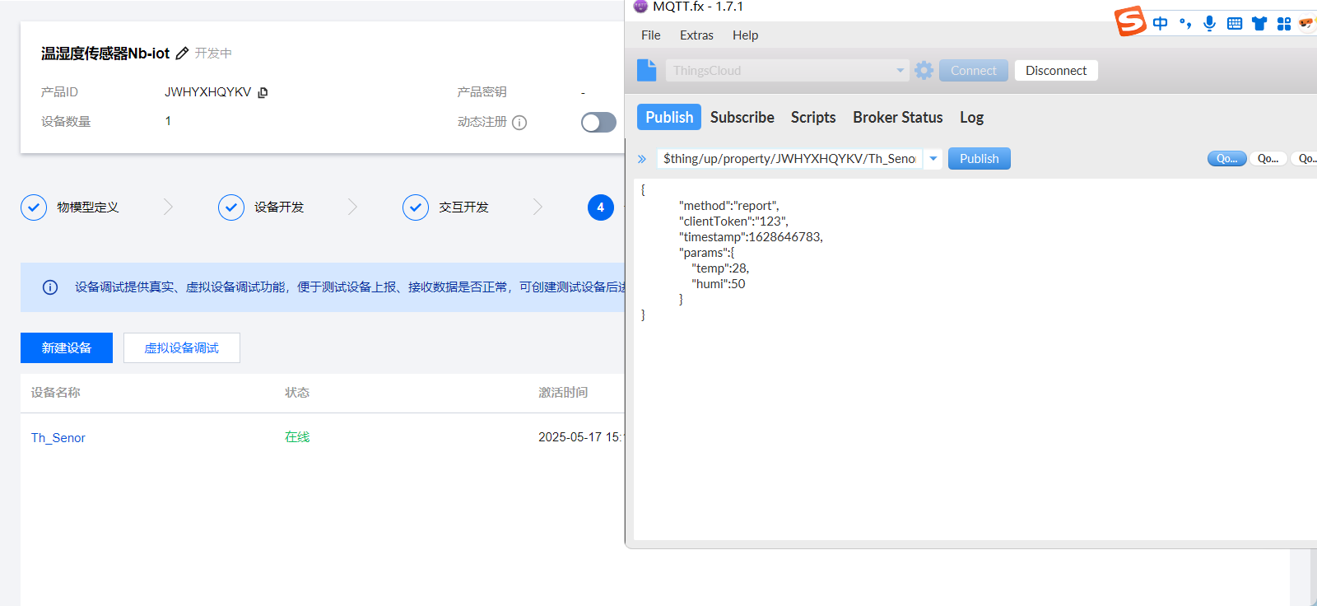Click the Sogou input method S logo

(1131, 21)
